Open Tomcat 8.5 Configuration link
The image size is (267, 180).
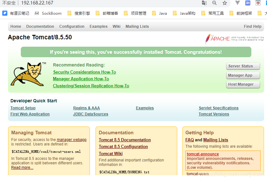[123, 147]
